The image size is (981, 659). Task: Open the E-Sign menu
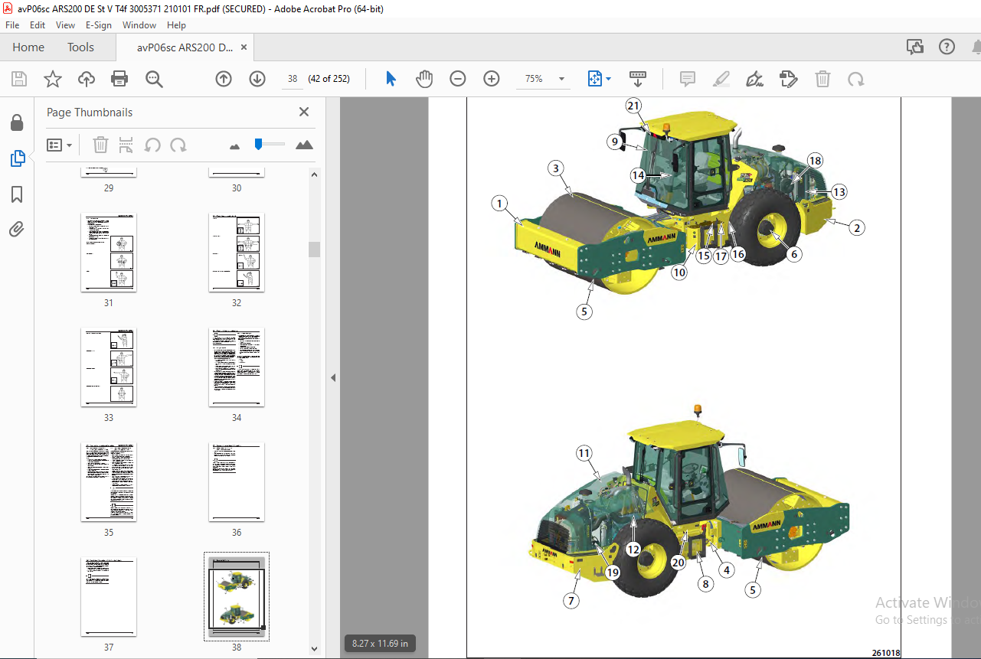point(98,25)
